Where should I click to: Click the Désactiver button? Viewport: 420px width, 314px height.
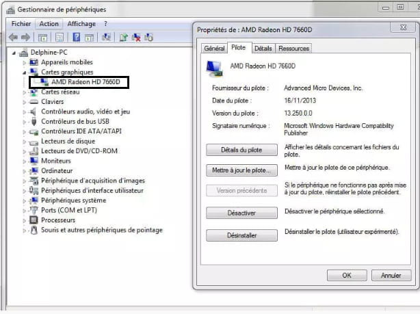pos(241,213)
